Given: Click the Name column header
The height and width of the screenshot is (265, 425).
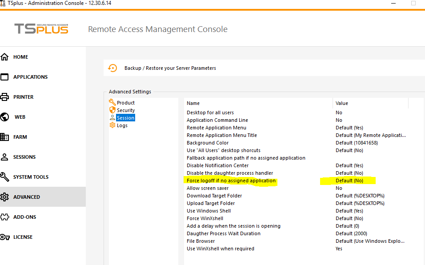Looking at the screenshot, I should pyautogui.click(x=193, y=103).
